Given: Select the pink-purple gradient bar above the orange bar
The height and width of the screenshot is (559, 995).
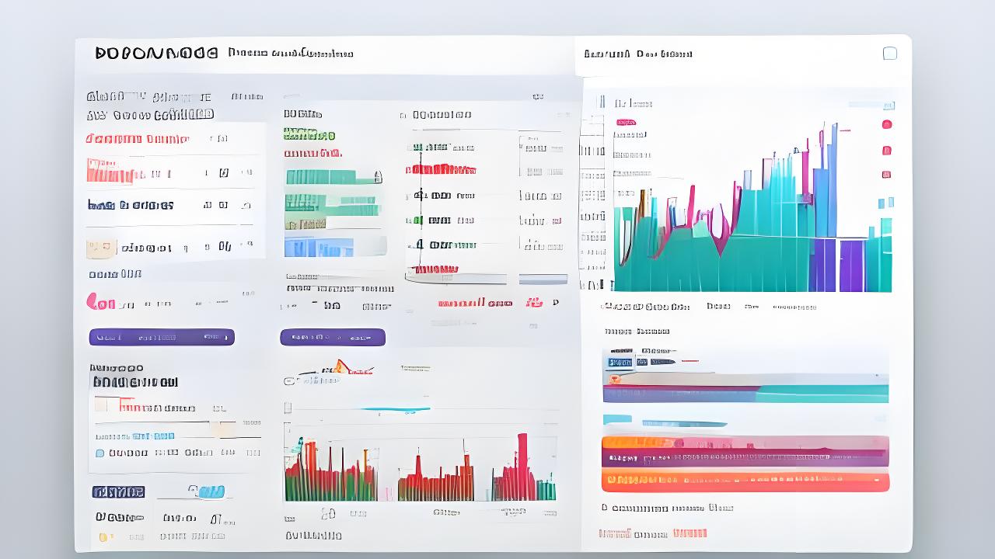Looking at the screenshot, I should (x=745, y=451).
